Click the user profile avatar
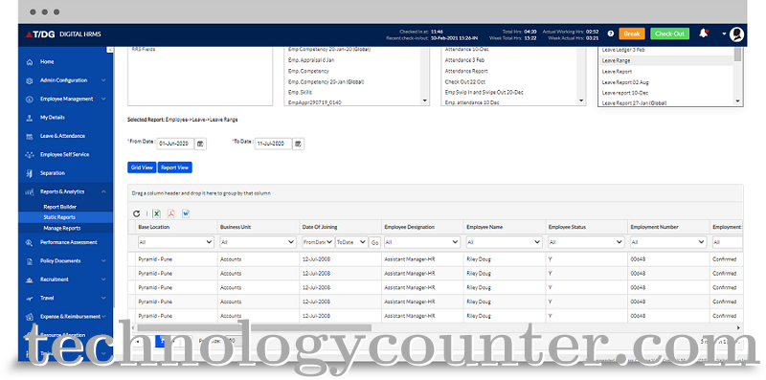Viewport: 766px width, 380px height. tap(736, 34)
